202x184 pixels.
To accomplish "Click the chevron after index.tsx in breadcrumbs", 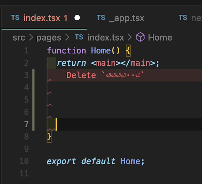I will pyautogui.click(x=130, y=37).
